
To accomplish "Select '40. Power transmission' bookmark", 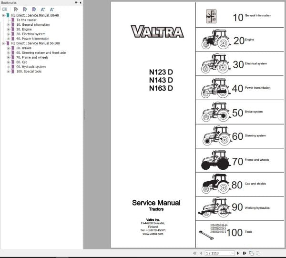I will point(32,39).
